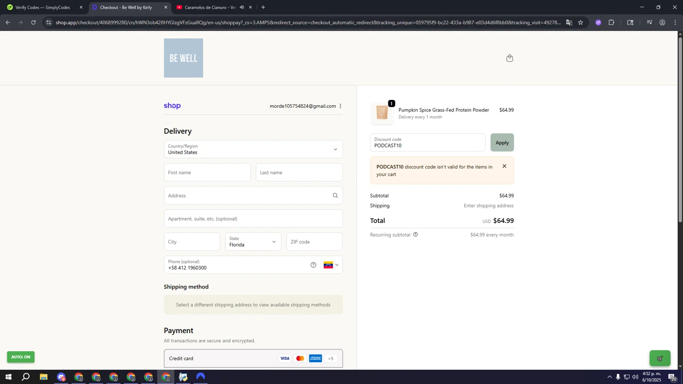Open File Explorer from the taskbar

pos(44,377)
